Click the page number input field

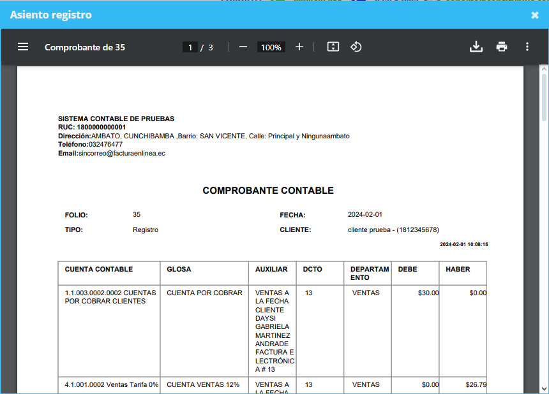[x=190, y=47]
